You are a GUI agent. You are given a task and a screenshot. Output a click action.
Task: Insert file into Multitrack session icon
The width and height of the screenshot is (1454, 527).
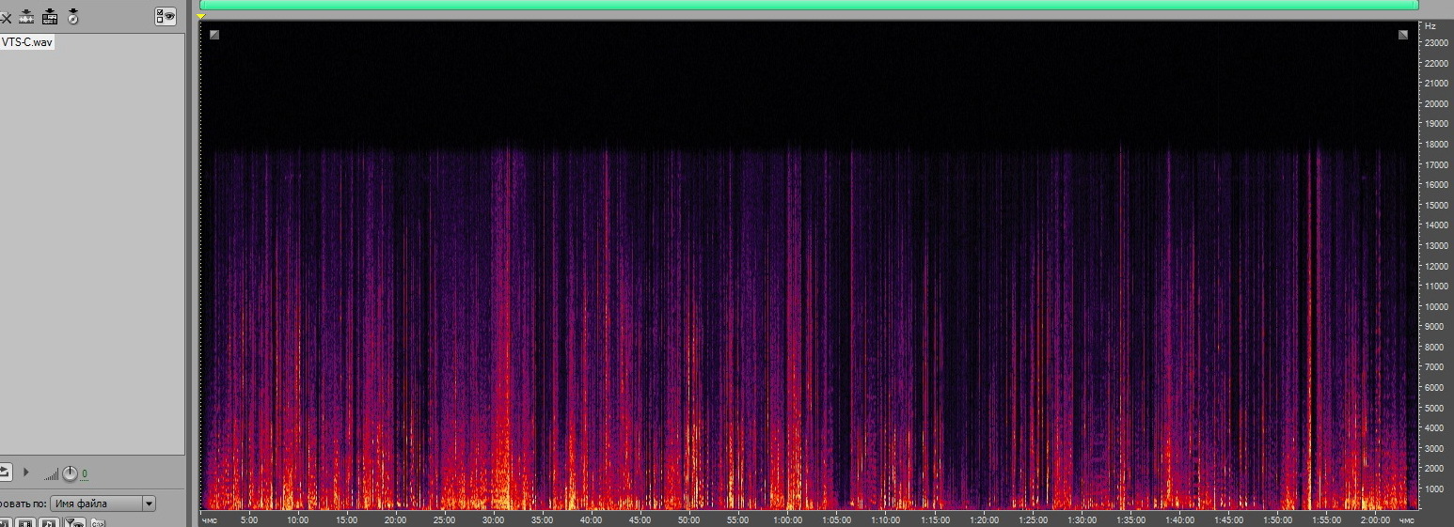[x=50, y=17]
